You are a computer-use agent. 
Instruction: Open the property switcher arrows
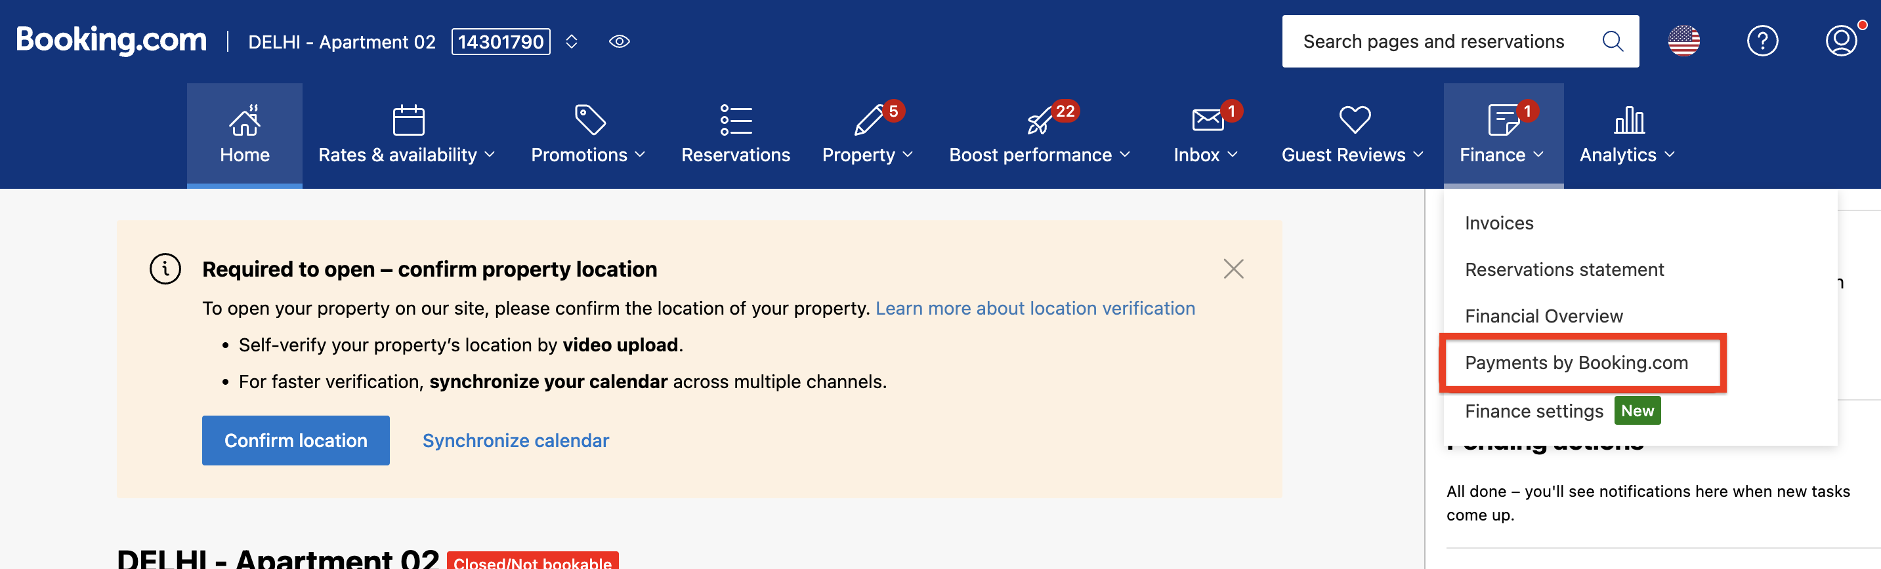[x=572, y=41]
